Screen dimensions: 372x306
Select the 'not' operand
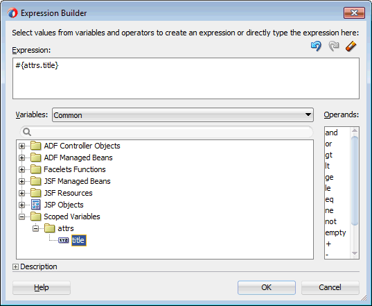click(x=330, y=221)
